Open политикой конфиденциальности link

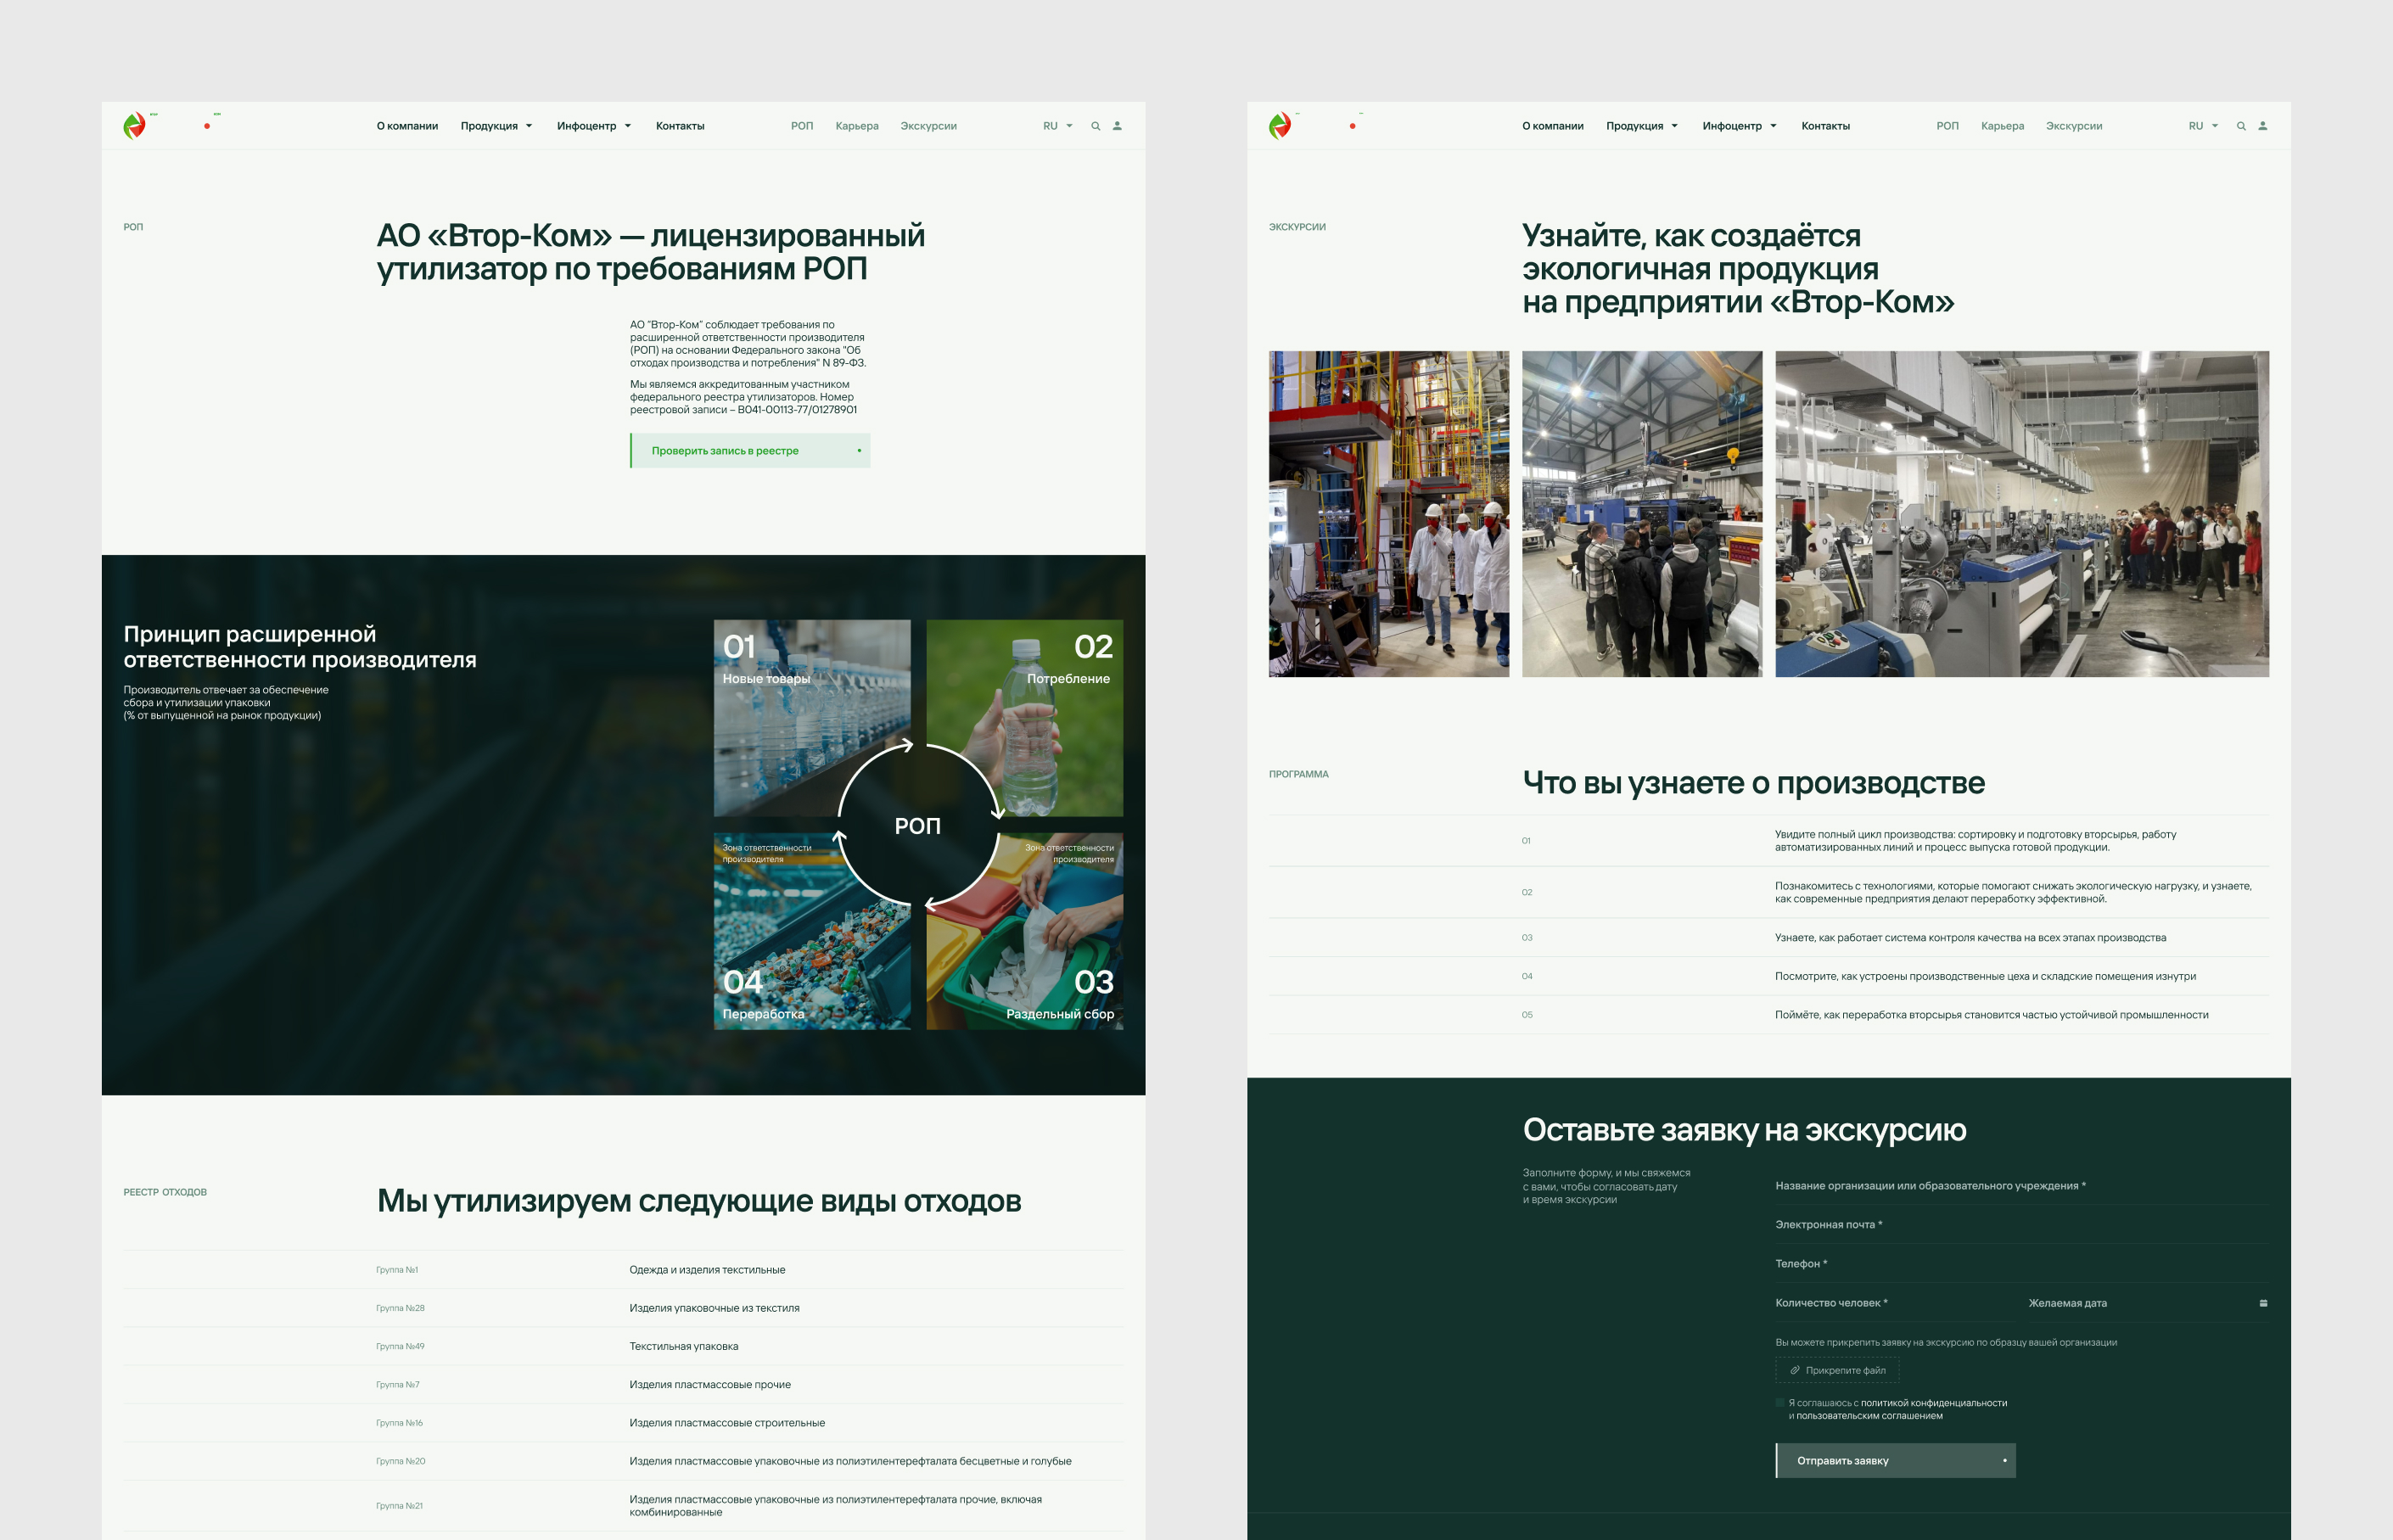tap(1934, 1403)
